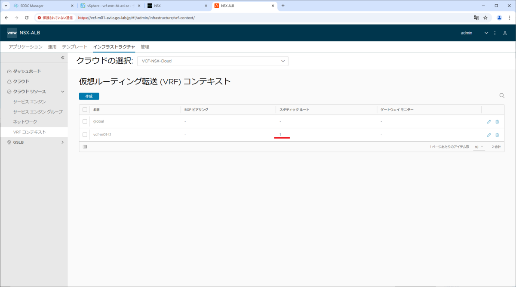This screenshot has width=516, height=287.
Task: Open the three-dot options menu in header
Action: 495,33
